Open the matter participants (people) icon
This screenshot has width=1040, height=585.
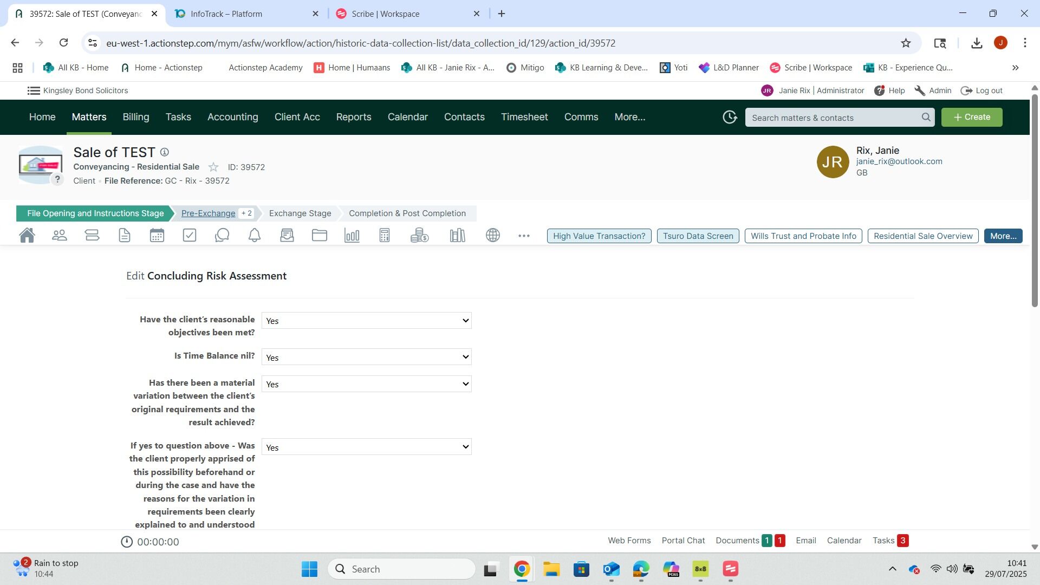pos(60,236)
